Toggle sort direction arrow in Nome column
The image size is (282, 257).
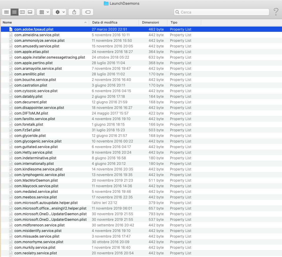pos(85,22)
